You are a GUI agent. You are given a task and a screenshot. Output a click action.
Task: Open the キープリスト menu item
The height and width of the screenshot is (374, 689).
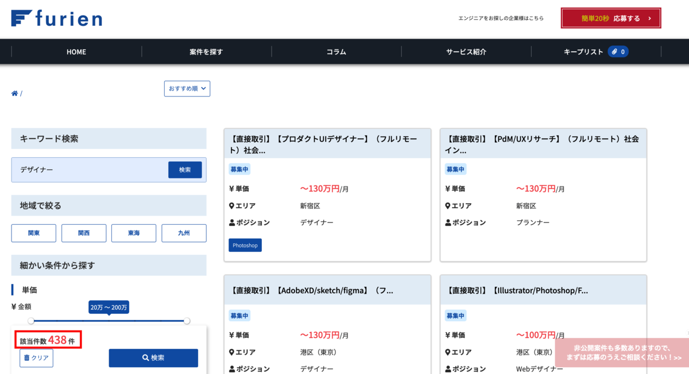point(596,52)
